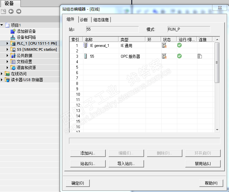
Task: Click the 读卡器/USB 存储器 icon
Action: coord(7,80)
